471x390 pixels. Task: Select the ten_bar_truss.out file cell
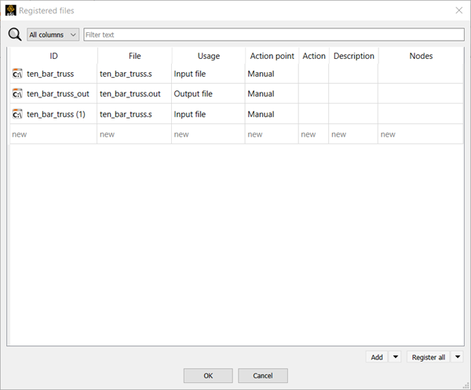[130, 94]
